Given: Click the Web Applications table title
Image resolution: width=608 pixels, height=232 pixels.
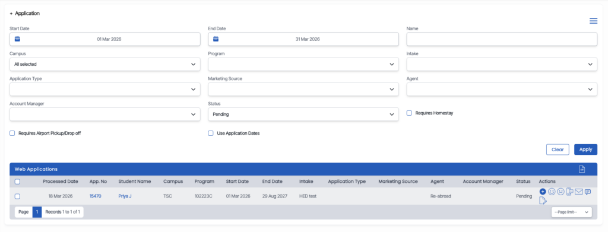Looking at the screenshot, I should pyautogui.click(x=36, y=169).
